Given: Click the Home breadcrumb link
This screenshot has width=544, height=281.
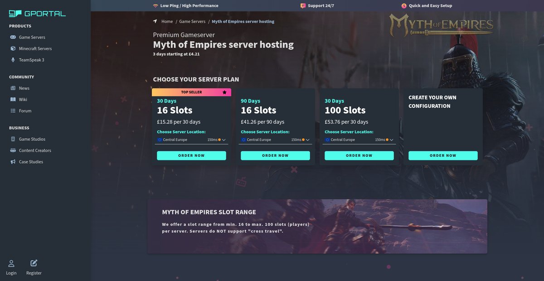Looking at the screenshot, I should [x=167, y=21].
